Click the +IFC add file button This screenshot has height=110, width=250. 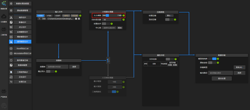click(x=66, y=16)
